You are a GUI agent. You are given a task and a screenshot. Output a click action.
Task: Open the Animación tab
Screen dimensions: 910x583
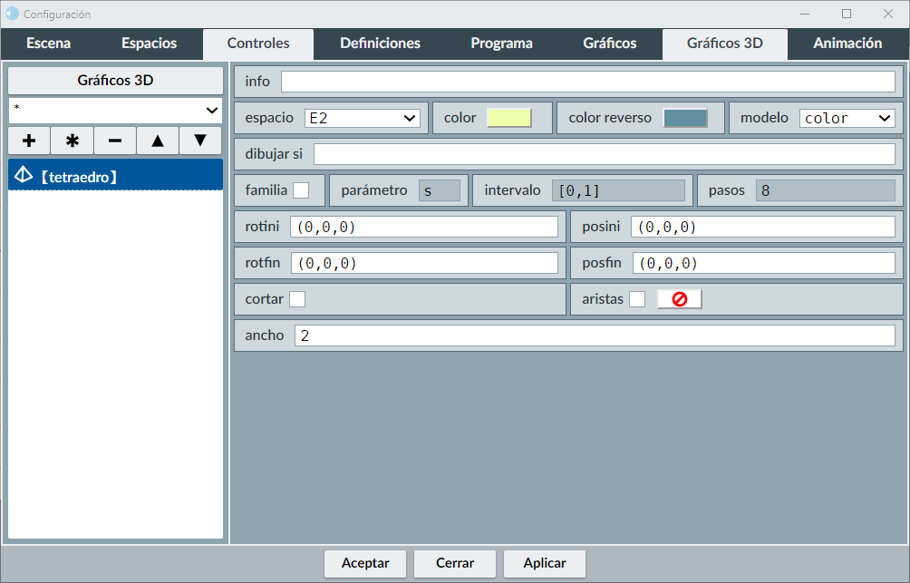(847, 44)
